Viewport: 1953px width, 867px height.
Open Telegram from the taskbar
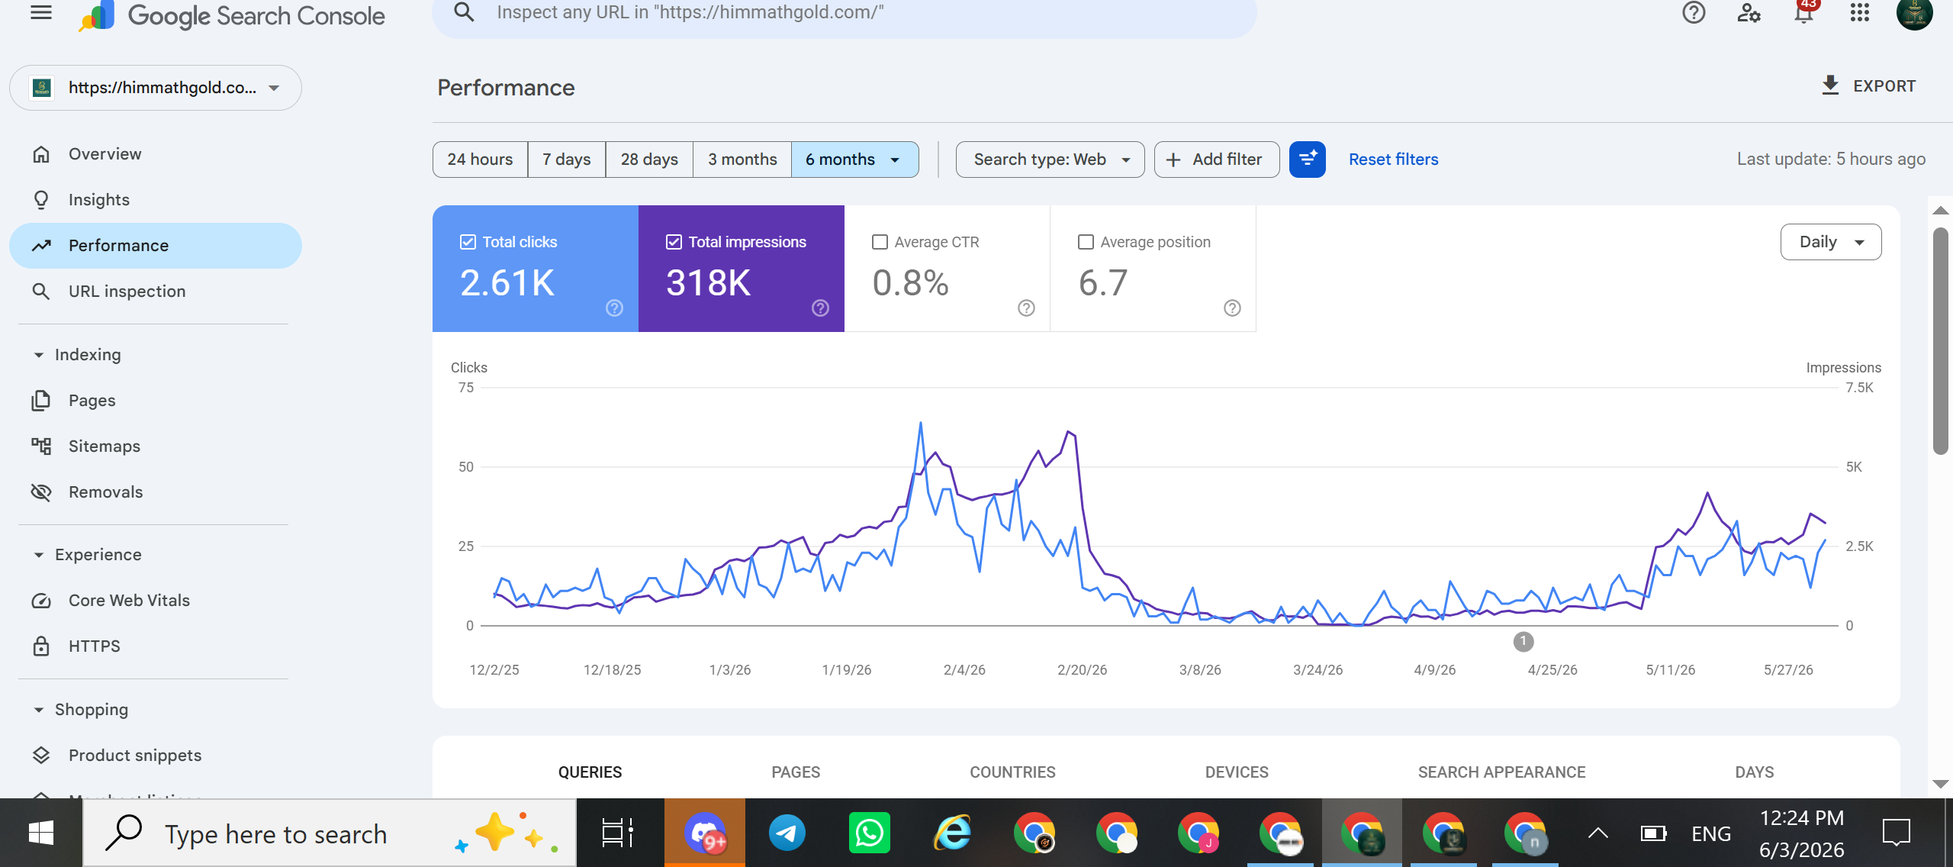[x=787, y=833]
